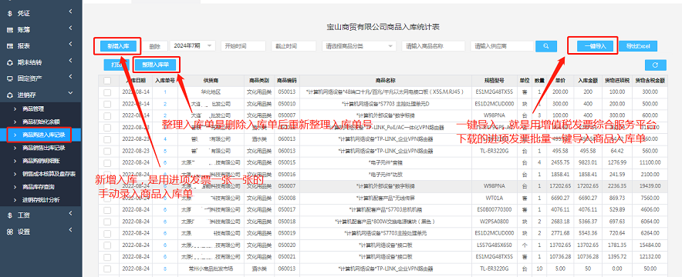Focus the 截止时间 date field

[x=294, y=46]
